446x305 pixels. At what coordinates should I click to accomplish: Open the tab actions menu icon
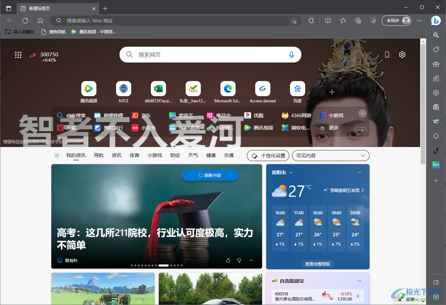click(x=9, y=9)
